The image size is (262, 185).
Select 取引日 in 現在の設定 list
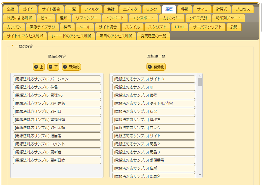coord(57,112)
